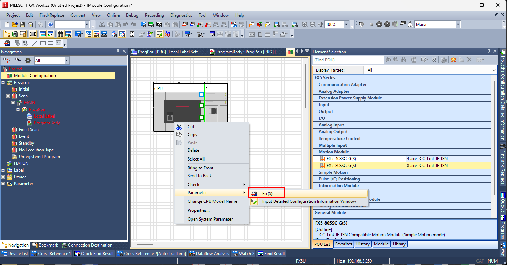Click the New project icon
This screenshot has height=265, width=507.
(7, 25)
